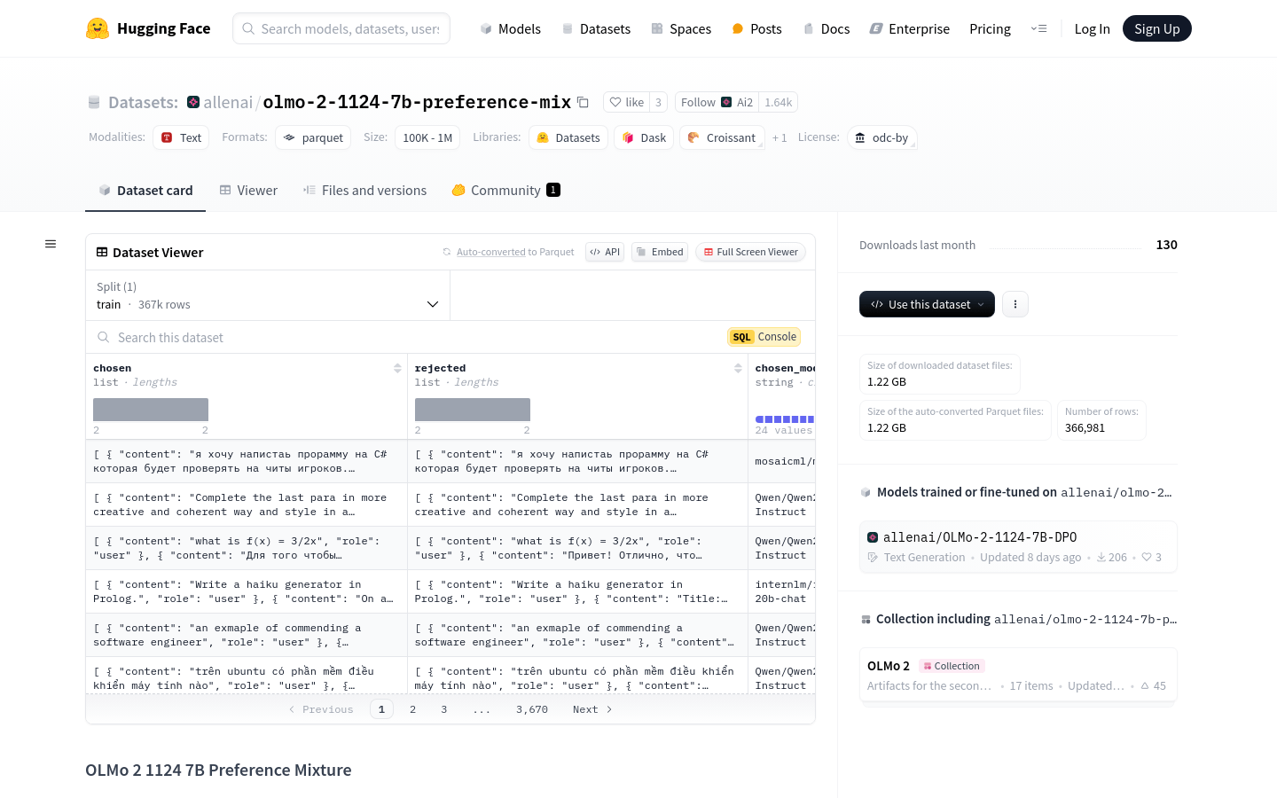Screen dimensions: 1277x798
Task: Open the API button in Dataset Viewer
Action: point(606,252)
